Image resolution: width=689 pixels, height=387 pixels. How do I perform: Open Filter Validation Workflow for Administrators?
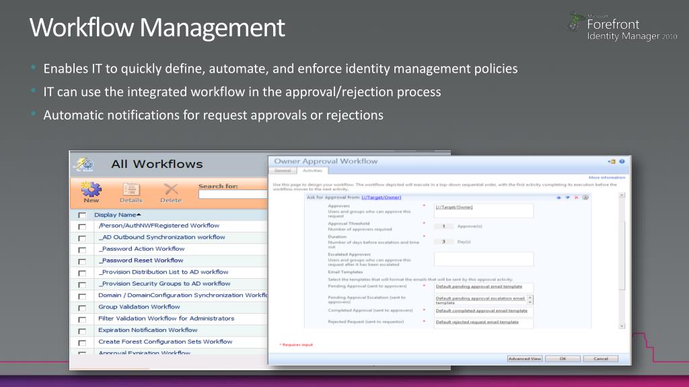166,318
